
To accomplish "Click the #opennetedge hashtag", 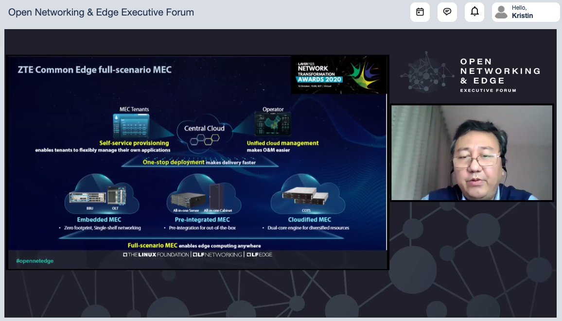I will click(35, 261).
